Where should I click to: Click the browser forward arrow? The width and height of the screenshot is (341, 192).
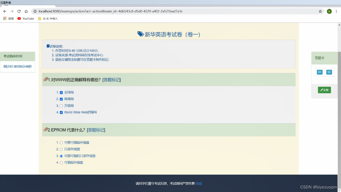12,11
